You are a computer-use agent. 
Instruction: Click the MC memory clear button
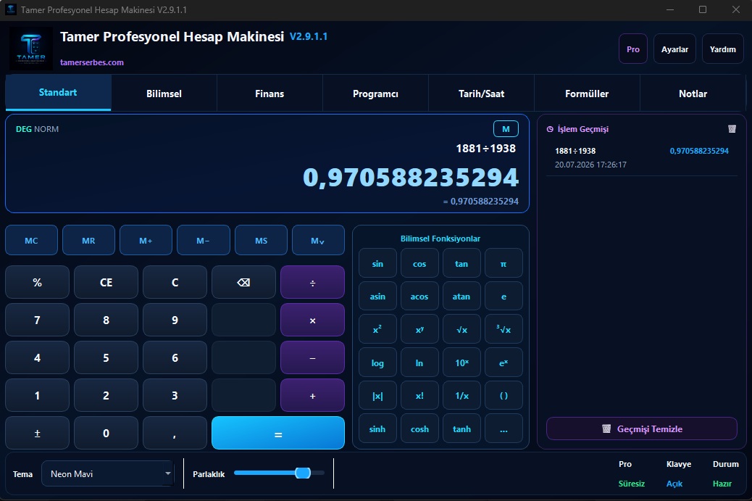[x=31, y=241]
